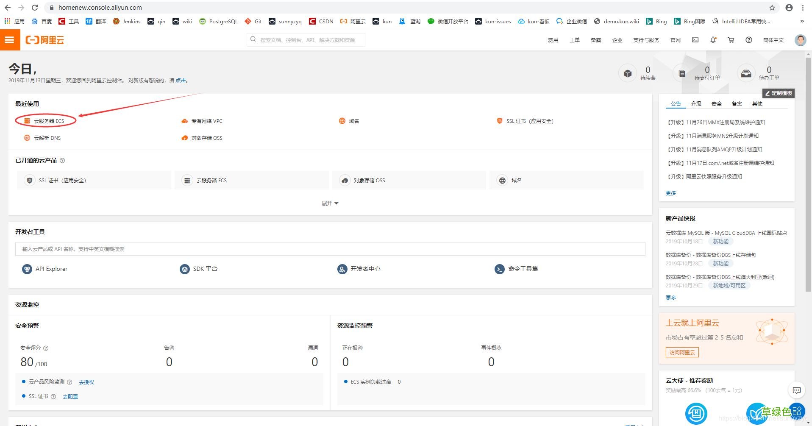Click the 对象存储 OSS activated product icon
Image resolution: width=812 pixels, height=426 pixels.
[x=345, y=180]
